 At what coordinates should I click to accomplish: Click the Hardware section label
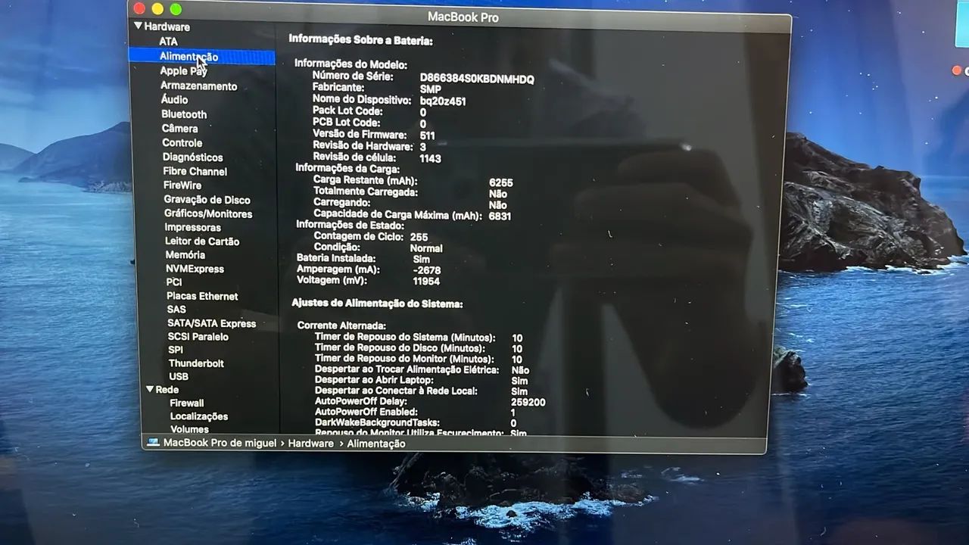(167, 26)
